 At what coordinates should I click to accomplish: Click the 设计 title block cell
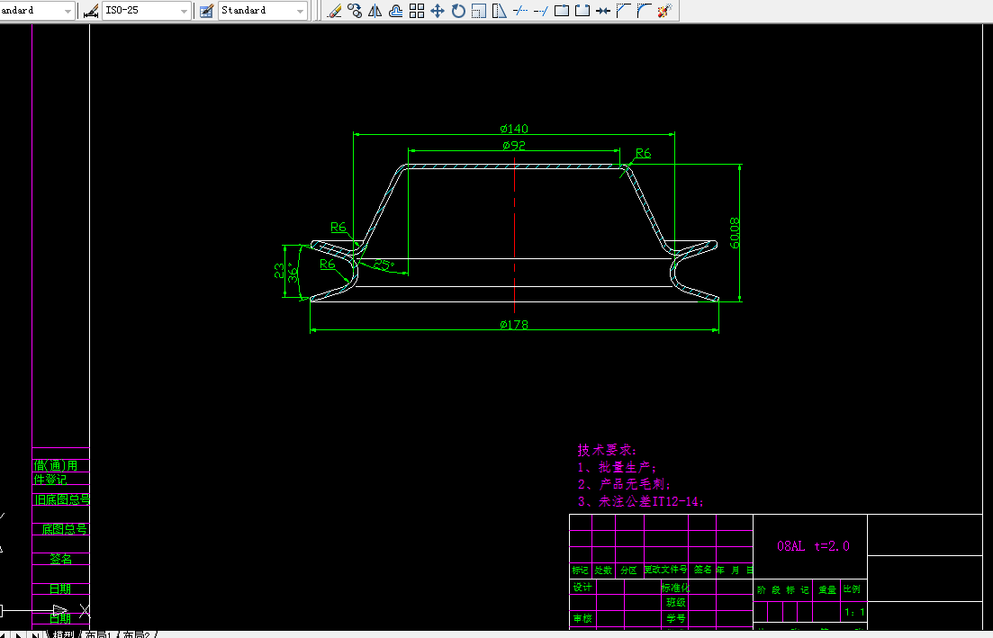[582, 588]
